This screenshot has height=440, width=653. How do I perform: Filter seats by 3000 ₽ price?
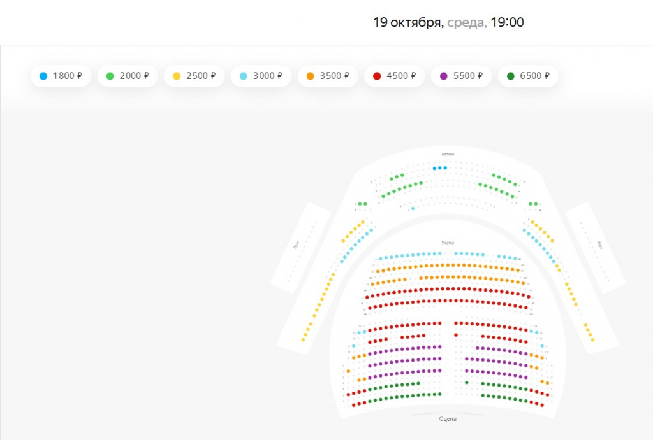[261, 76]
